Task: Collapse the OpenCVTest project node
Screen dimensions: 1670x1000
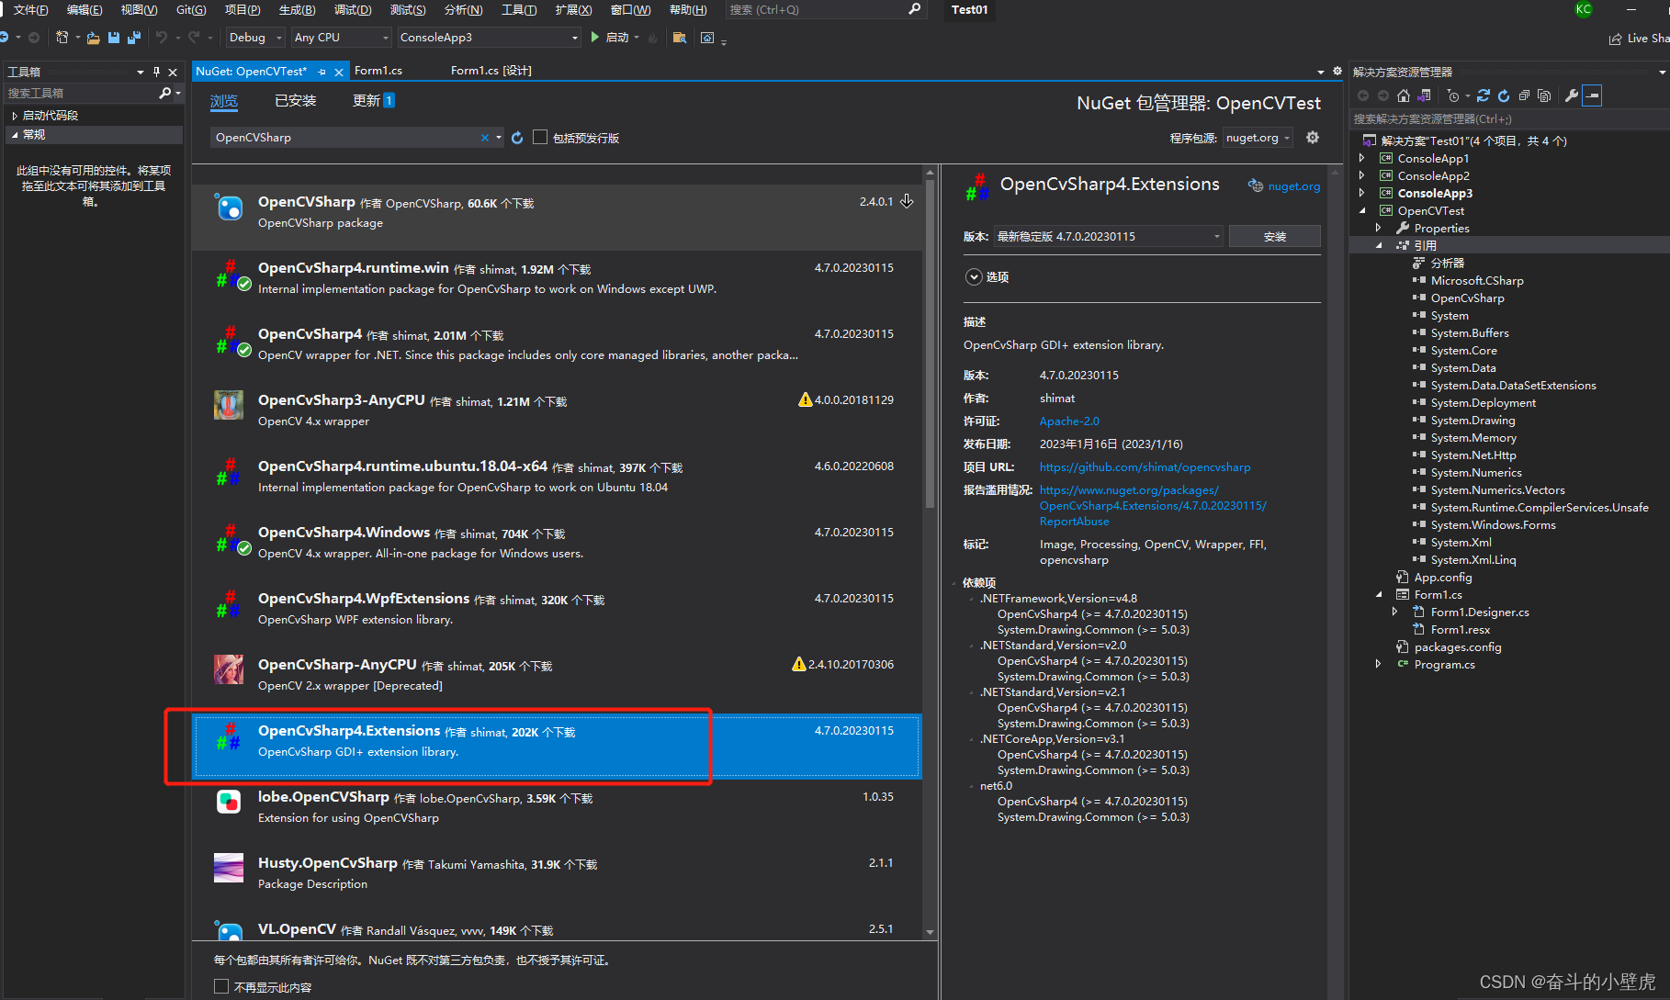Action: point(1361,210)
